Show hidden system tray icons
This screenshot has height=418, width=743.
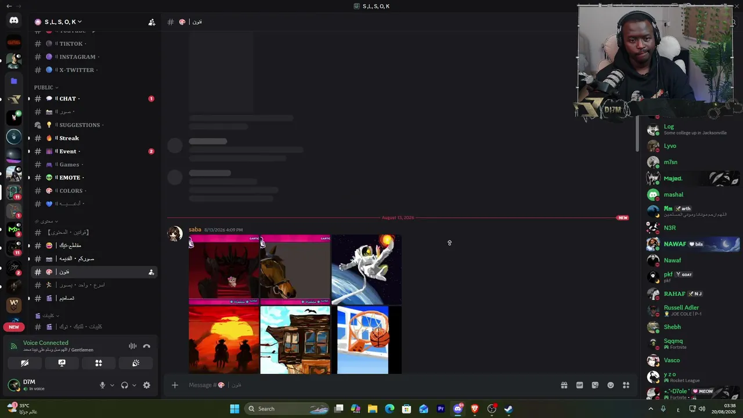coord(650,409)
